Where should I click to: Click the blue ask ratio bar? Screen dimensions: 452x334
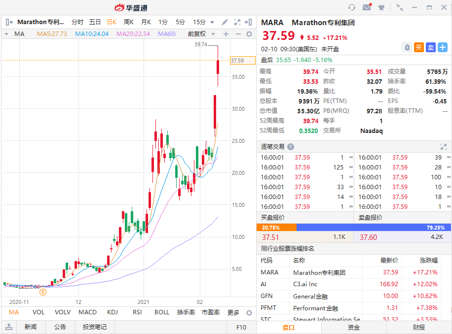coord(374,228)
